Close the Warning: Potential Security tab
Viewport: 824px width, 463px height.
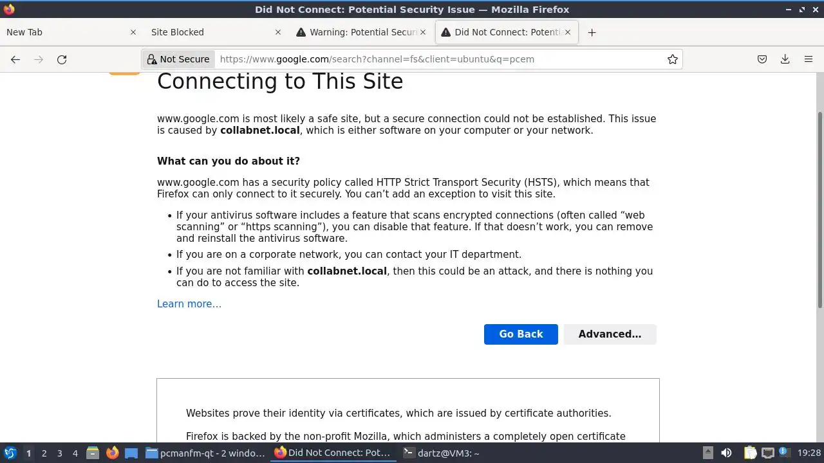423,32
